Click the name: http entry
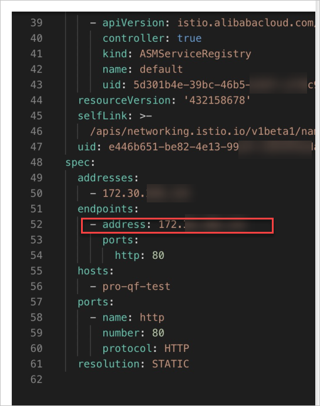 tap(133, 318)
